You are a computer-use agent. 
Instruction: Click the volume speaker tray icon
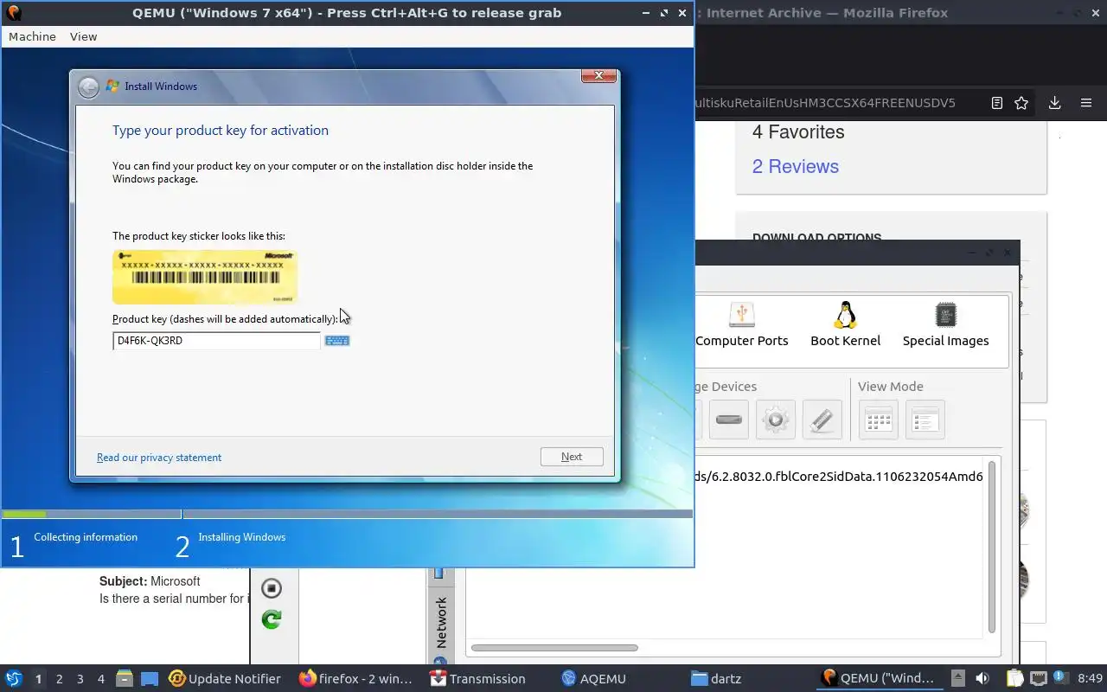point(982,678)
